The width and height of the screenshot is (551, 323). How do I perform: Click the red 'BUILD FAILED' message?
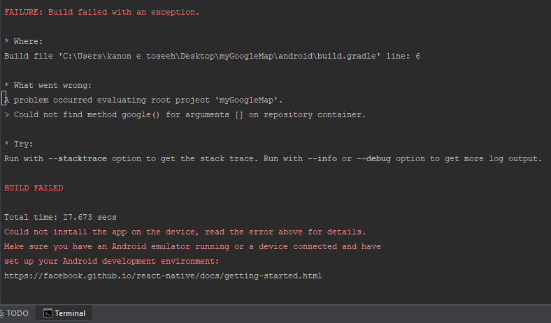click(34, 188)
